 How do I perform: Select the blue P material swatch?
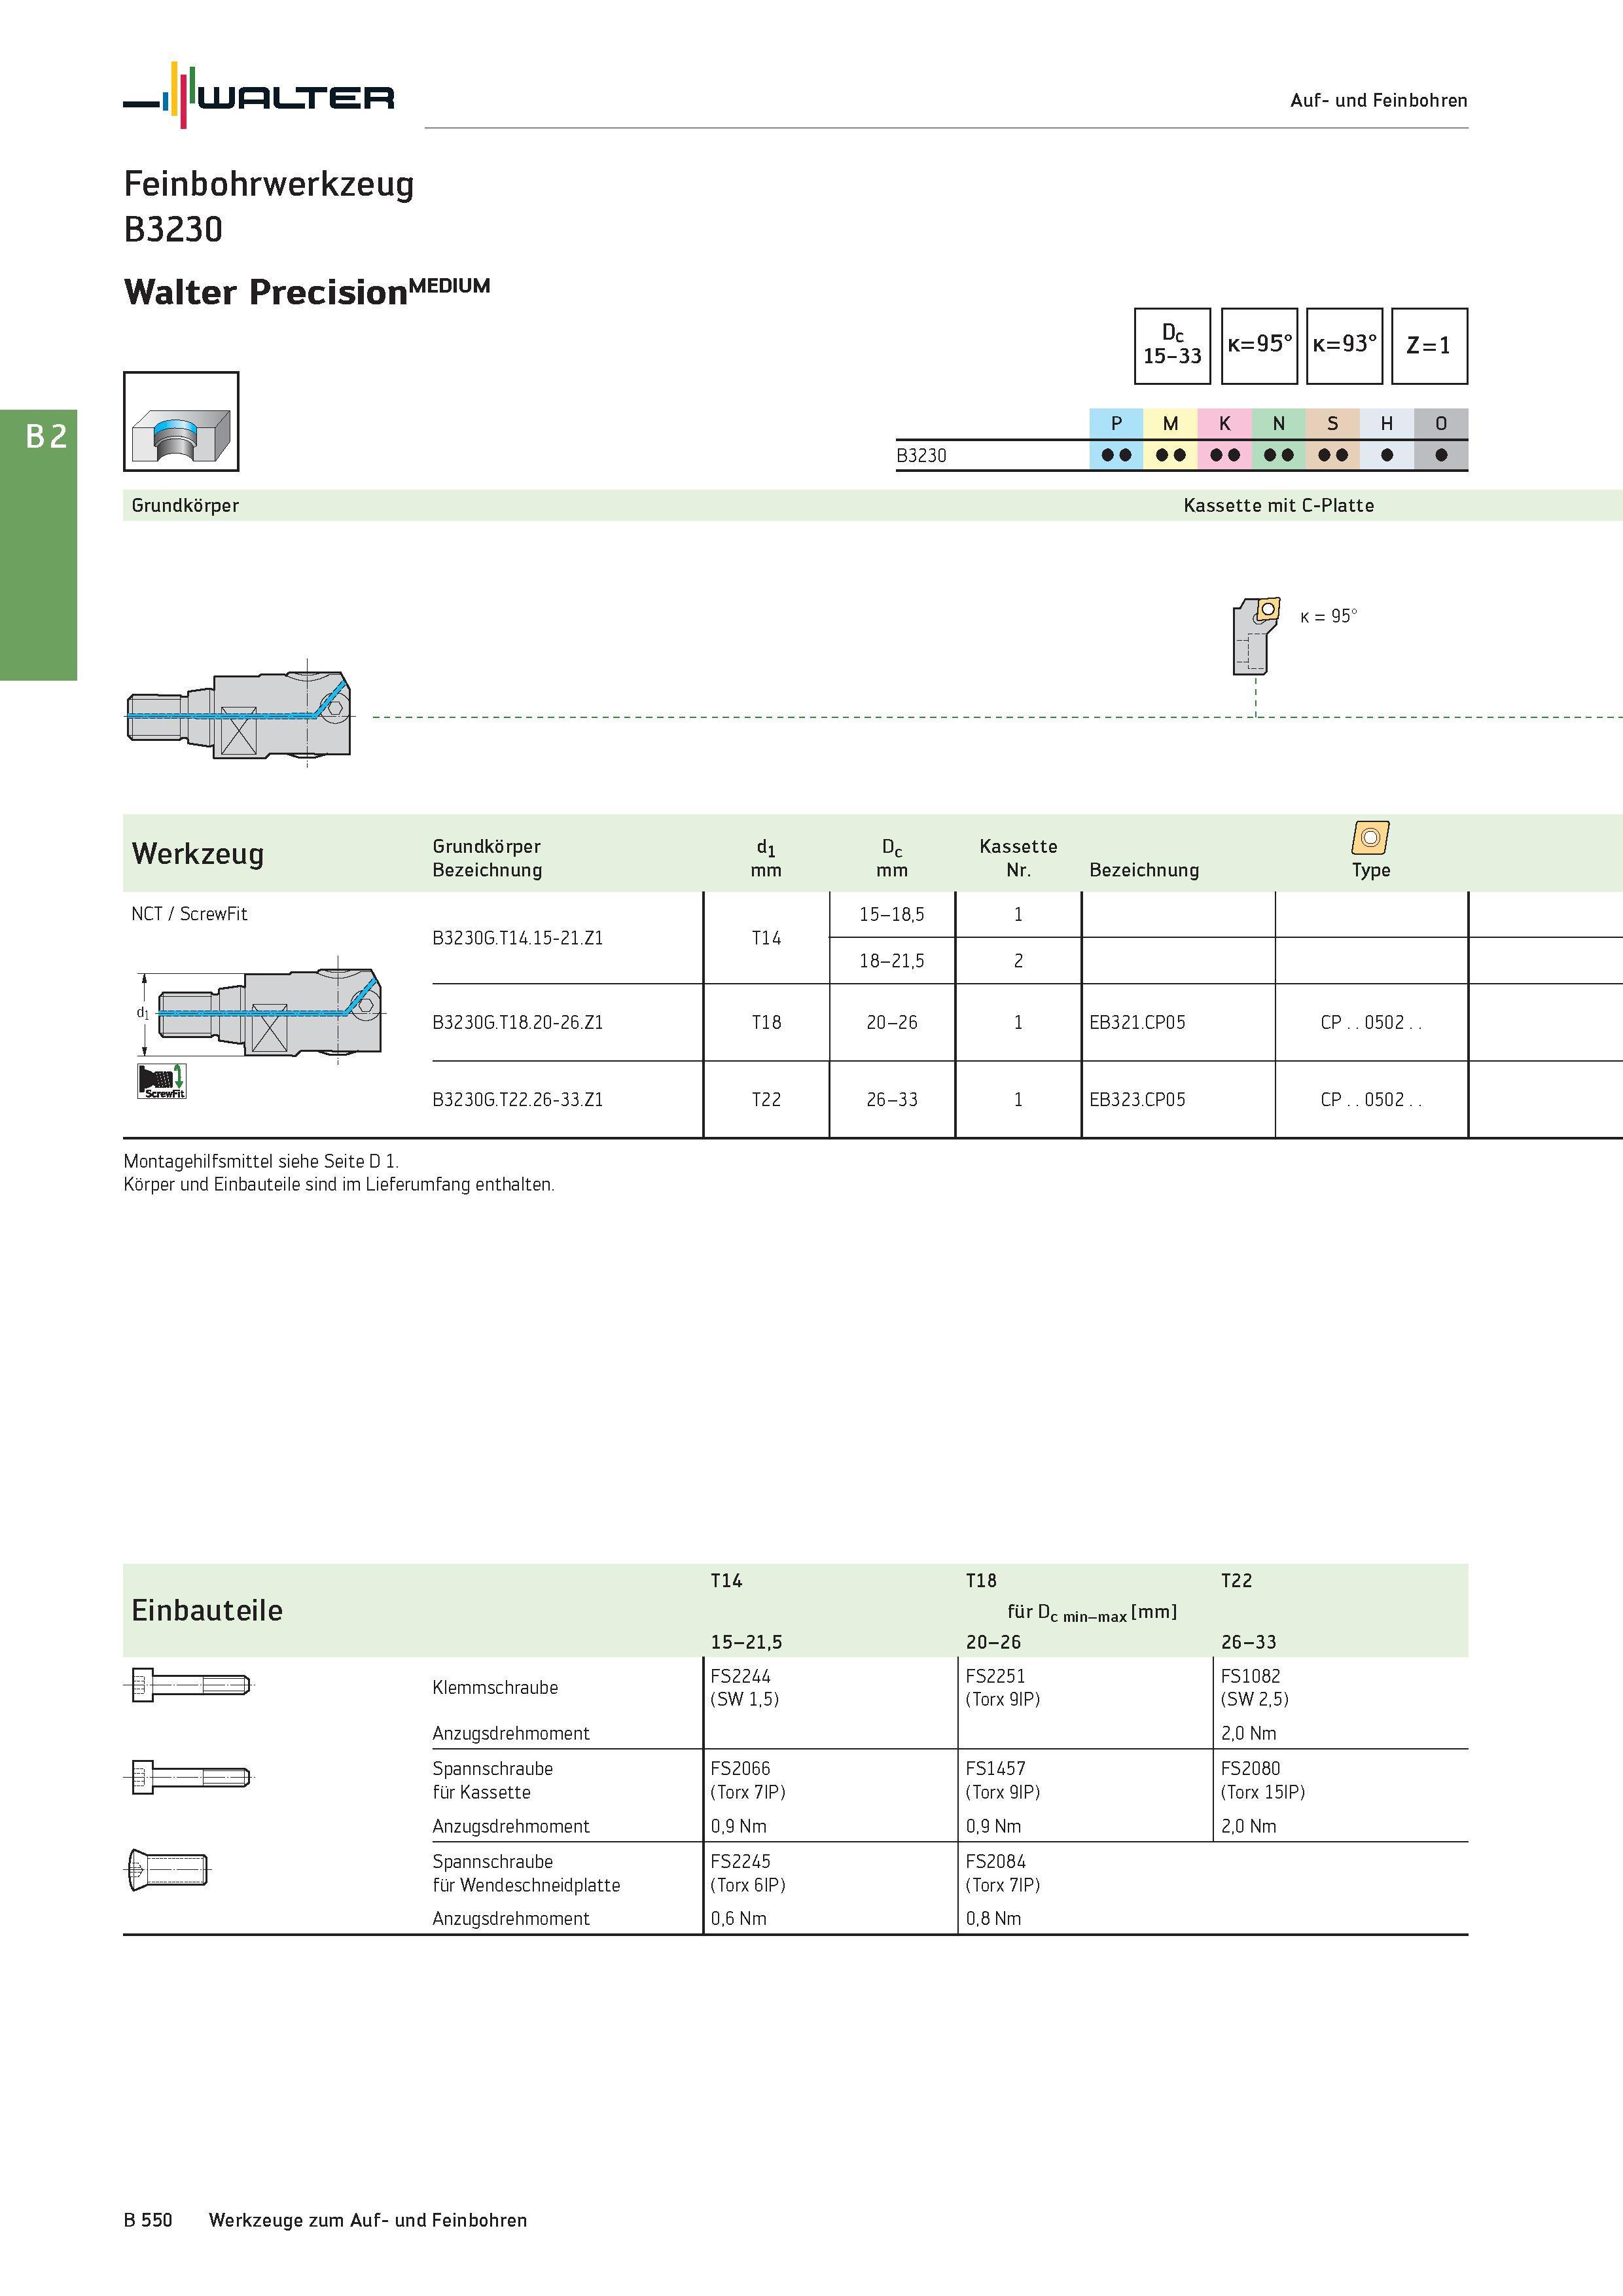click(1116, 439)
